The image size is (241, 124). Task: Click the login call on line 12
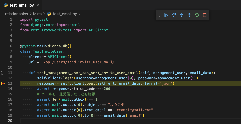click(68, 78)
